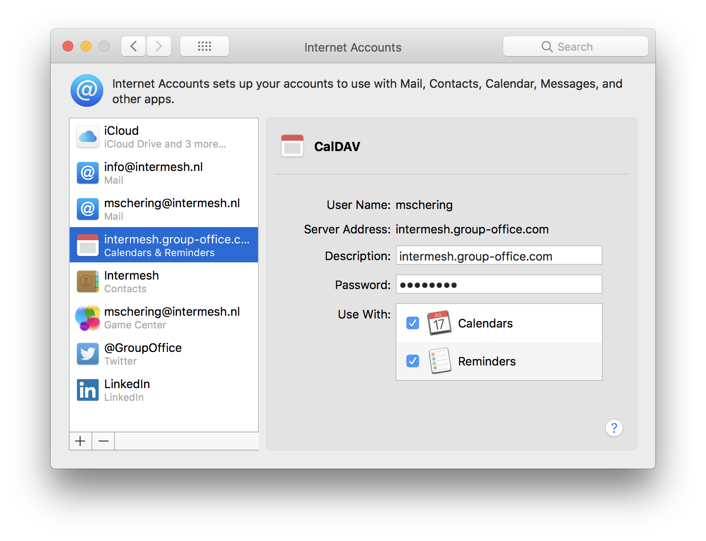This screenshot has width=706, height=541.
Task: Click the blue Internet Accounts @ icon
Action: 87,90
